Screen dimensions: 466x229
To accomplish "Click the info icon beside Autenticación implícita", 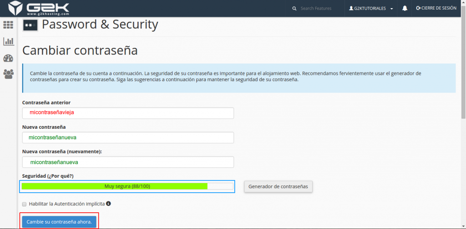I will pos(109,204).
